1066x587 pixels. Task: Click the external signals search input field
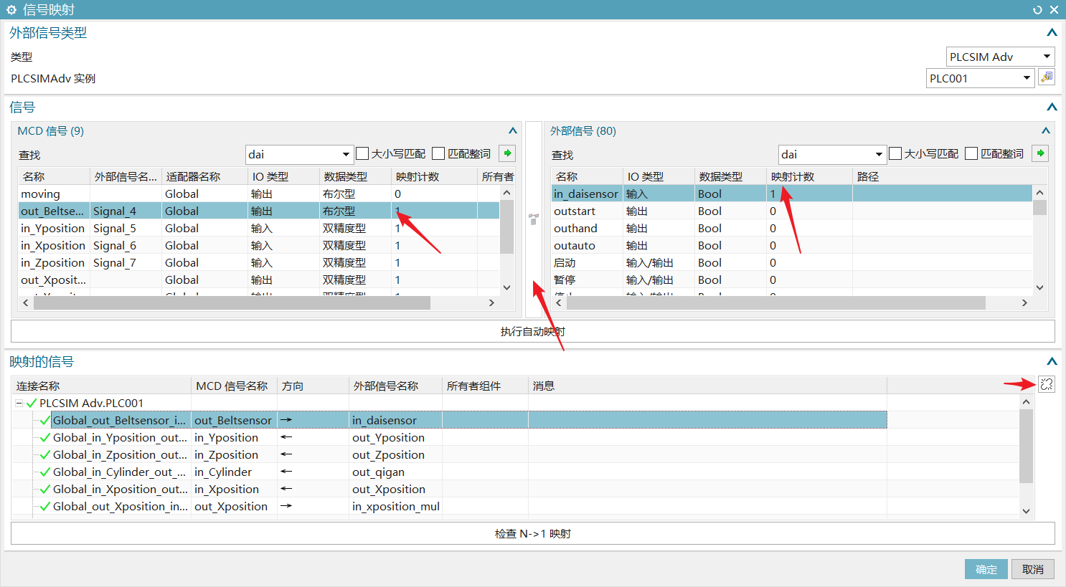pos(825,154)
